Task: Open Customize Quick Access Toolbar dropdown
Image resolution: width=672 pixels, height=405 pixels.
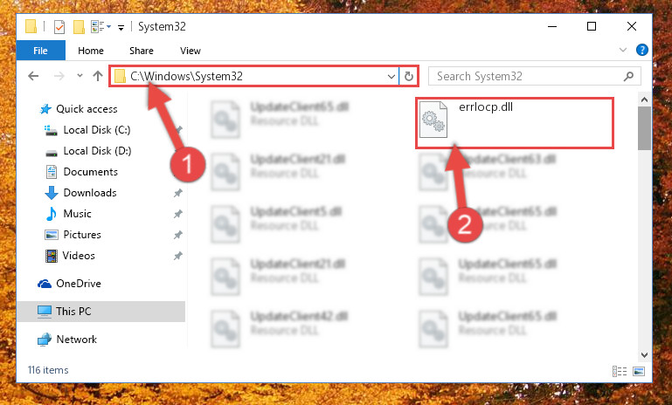Action: tap(121, 28)
